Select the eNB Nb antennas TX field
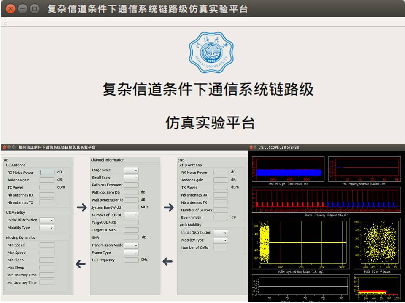 [x=221, y=202]
